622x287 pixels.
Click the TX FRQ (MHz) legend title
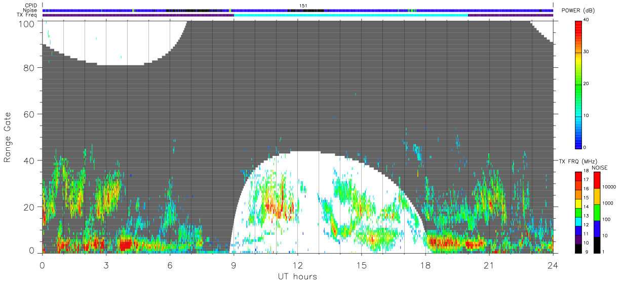point(578,161)
